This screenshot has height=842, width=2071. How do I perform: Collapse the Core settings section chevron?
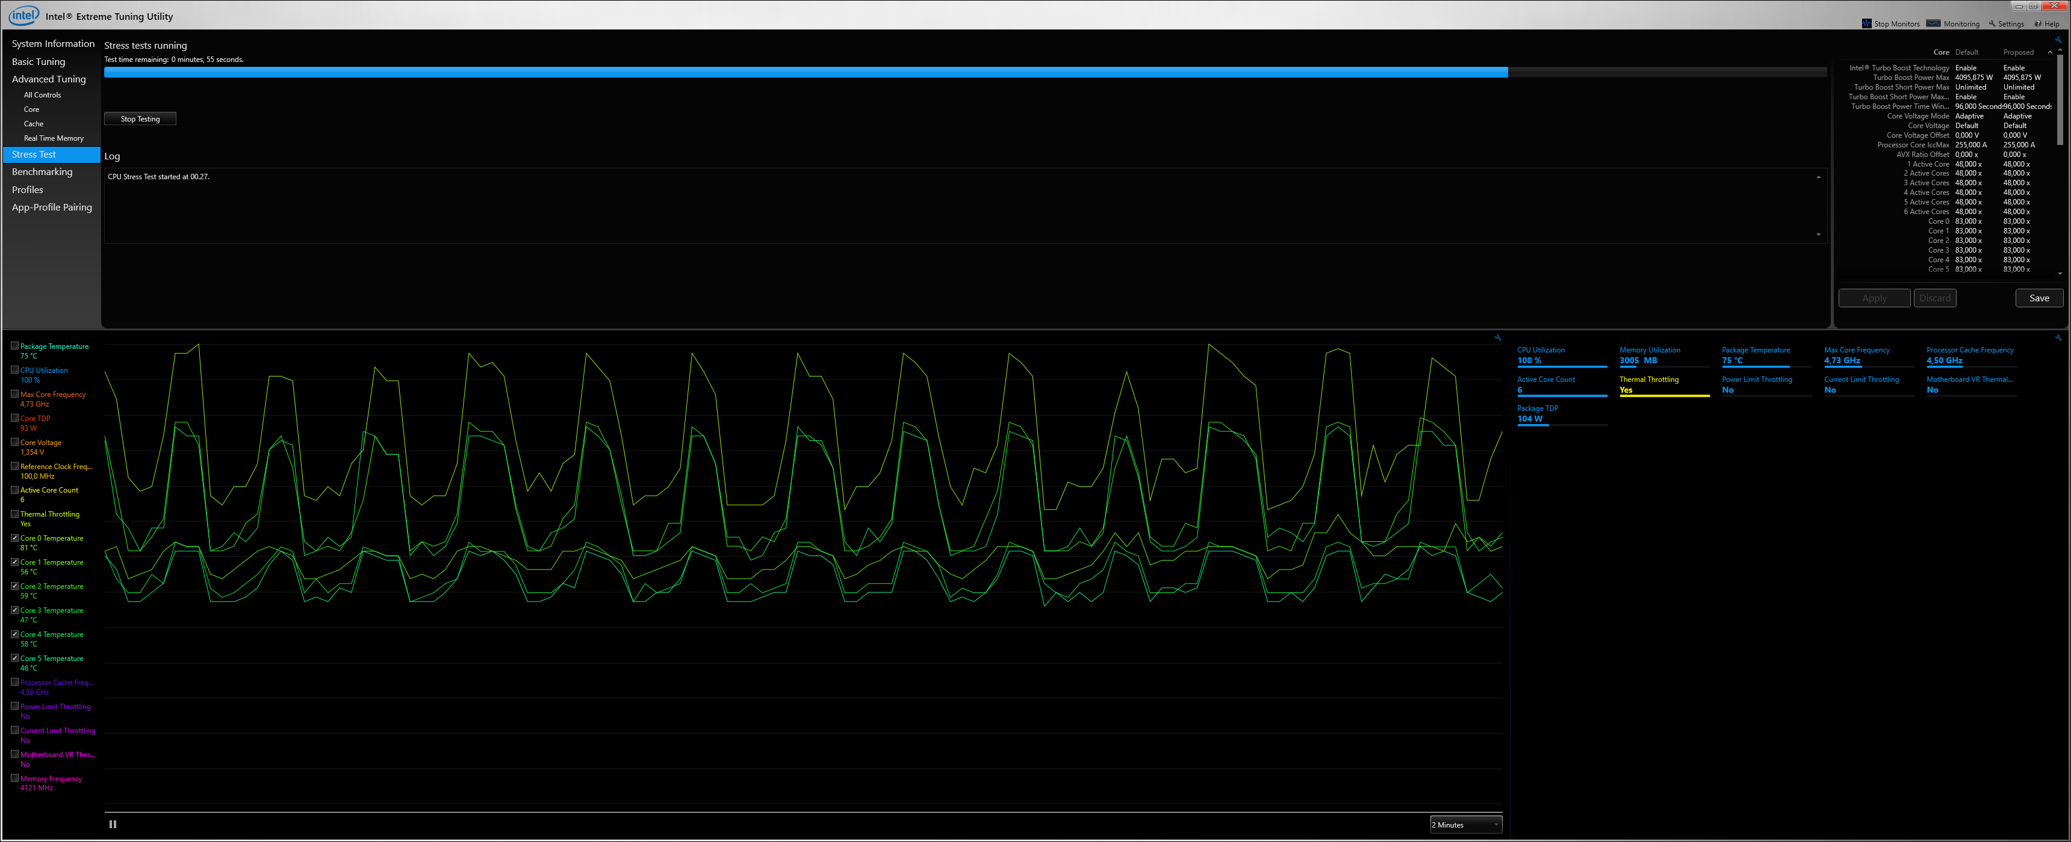click(2049, 52)
